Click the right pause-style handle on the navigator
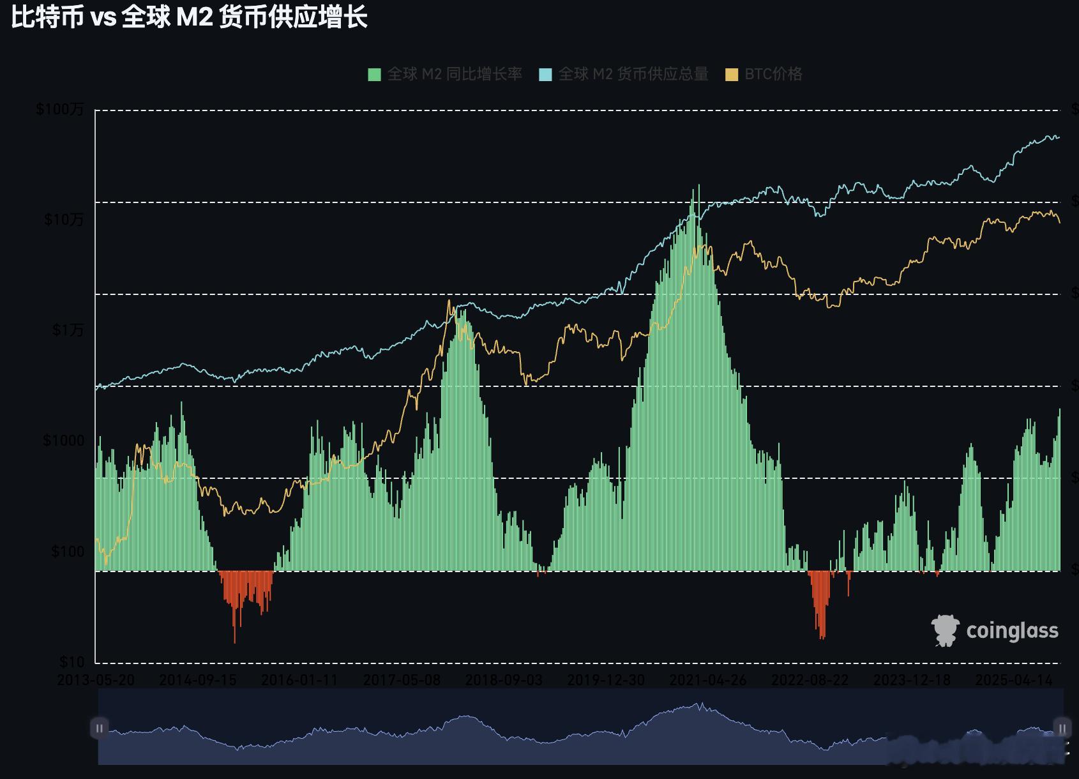The image size is (1079, 779). click(1061, 728)
